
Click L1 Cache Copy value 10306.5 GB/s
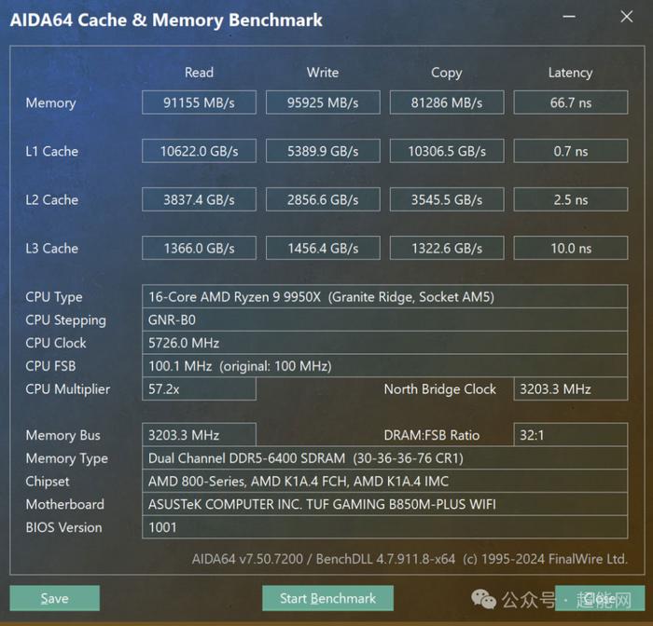click(447, 151)
